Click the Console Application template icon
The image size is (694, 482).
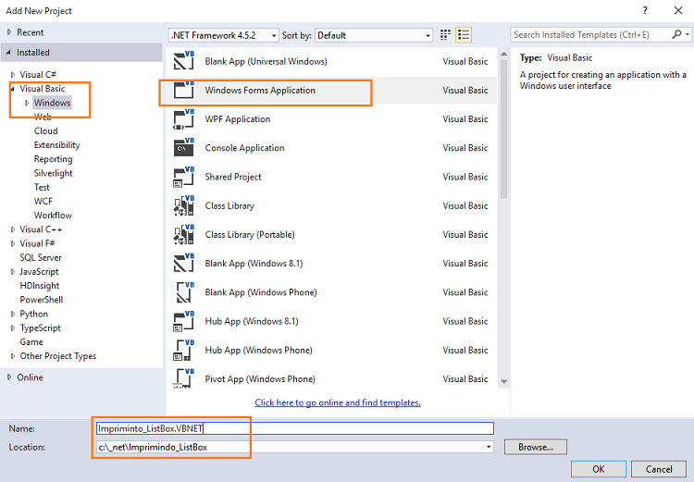pos(184,148)
